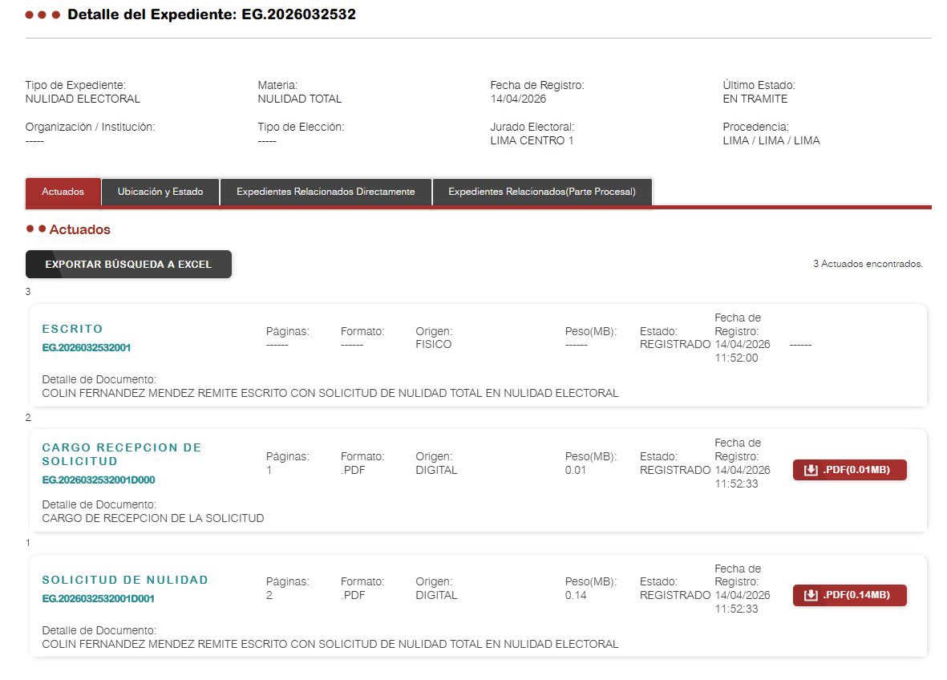Select the ESCRITO heading
The width and height of the screenshot is (947, 680).
tap(72, 329)
